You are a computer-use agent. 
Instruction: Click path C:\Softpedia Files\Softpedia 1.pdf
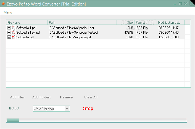pos(72,28)
